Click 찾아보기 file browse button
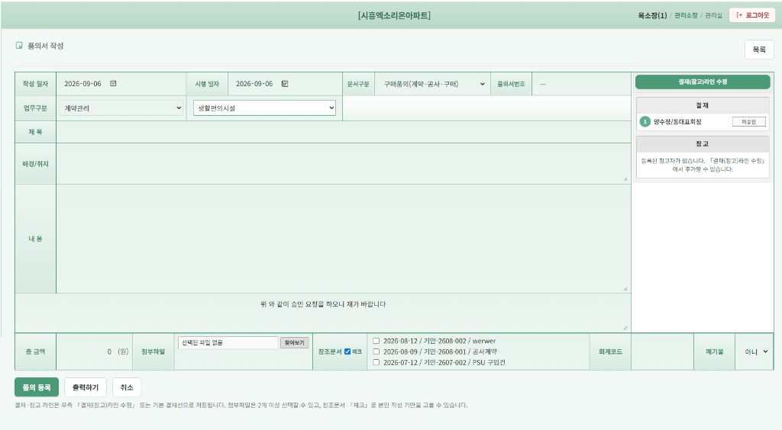Screen dimensions: 782x430 294,343
